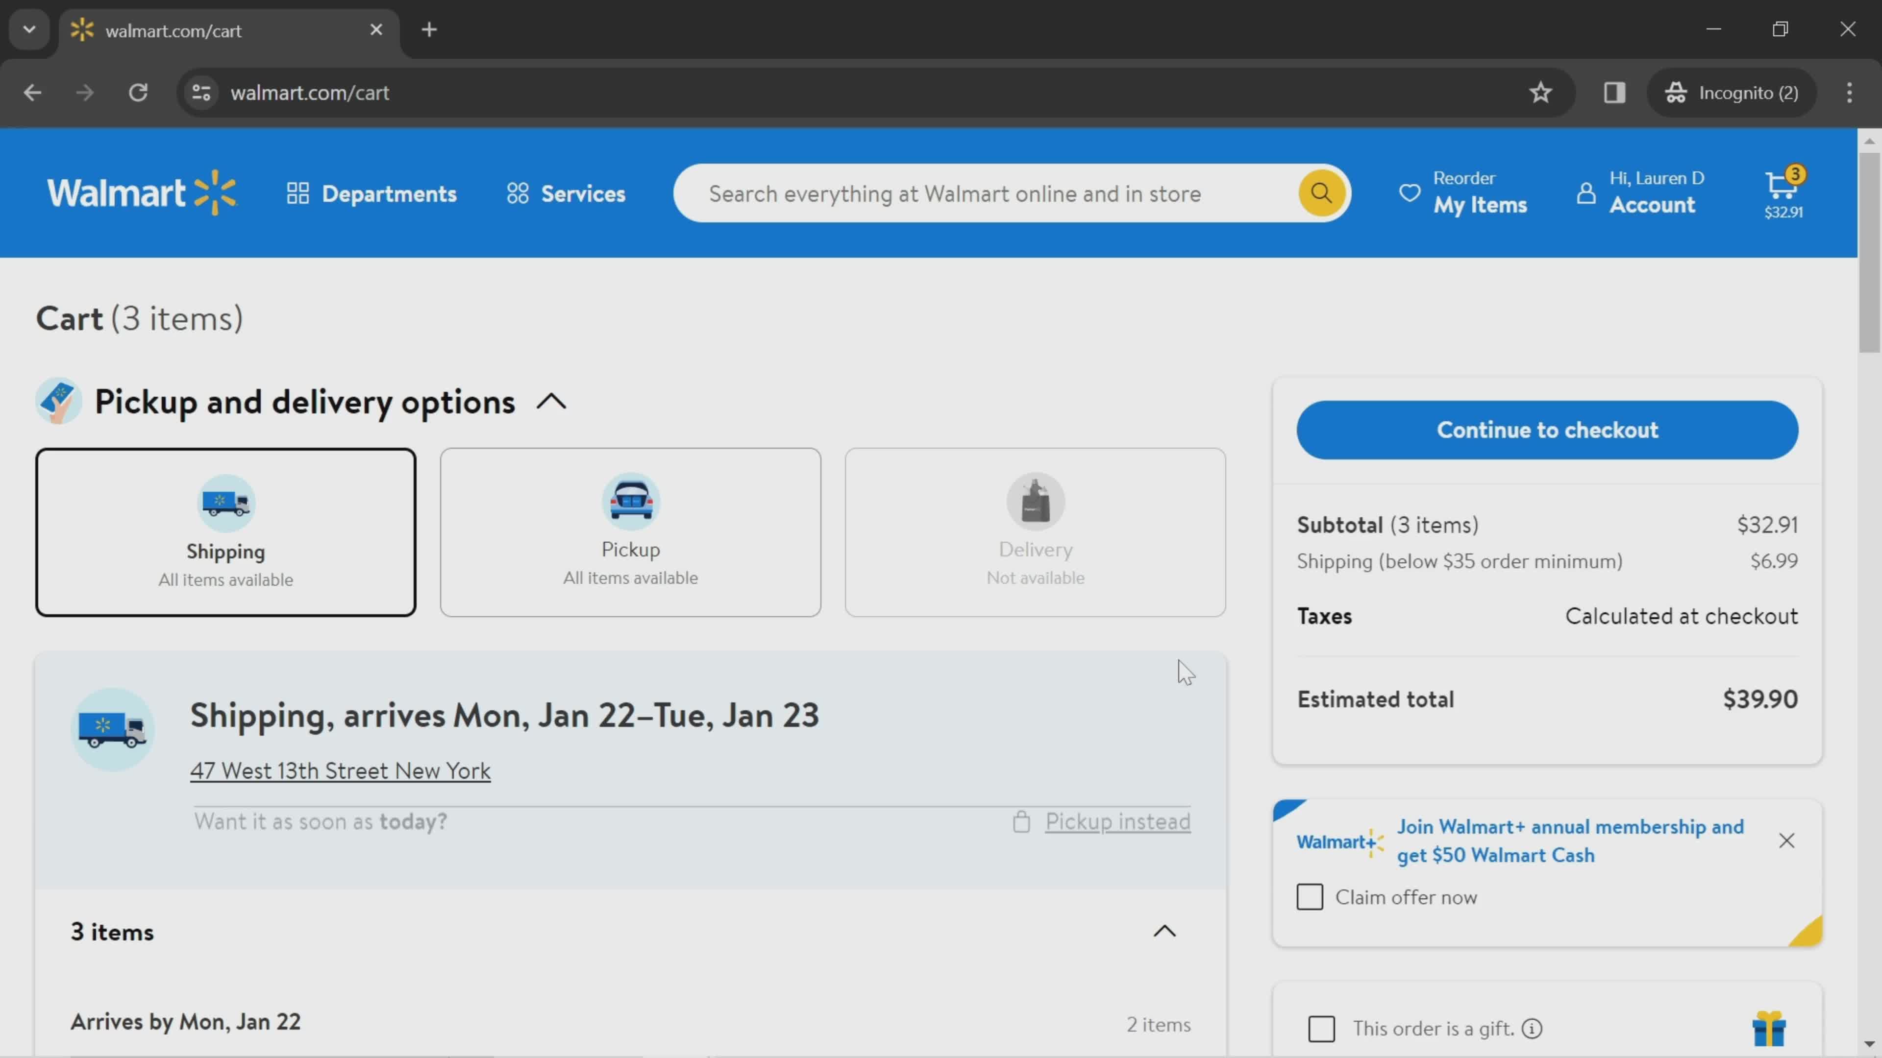The height and width of the screenshot is (1058, 1882).
Task: Click the gift box icon
Action: tap(1769, 1029)
